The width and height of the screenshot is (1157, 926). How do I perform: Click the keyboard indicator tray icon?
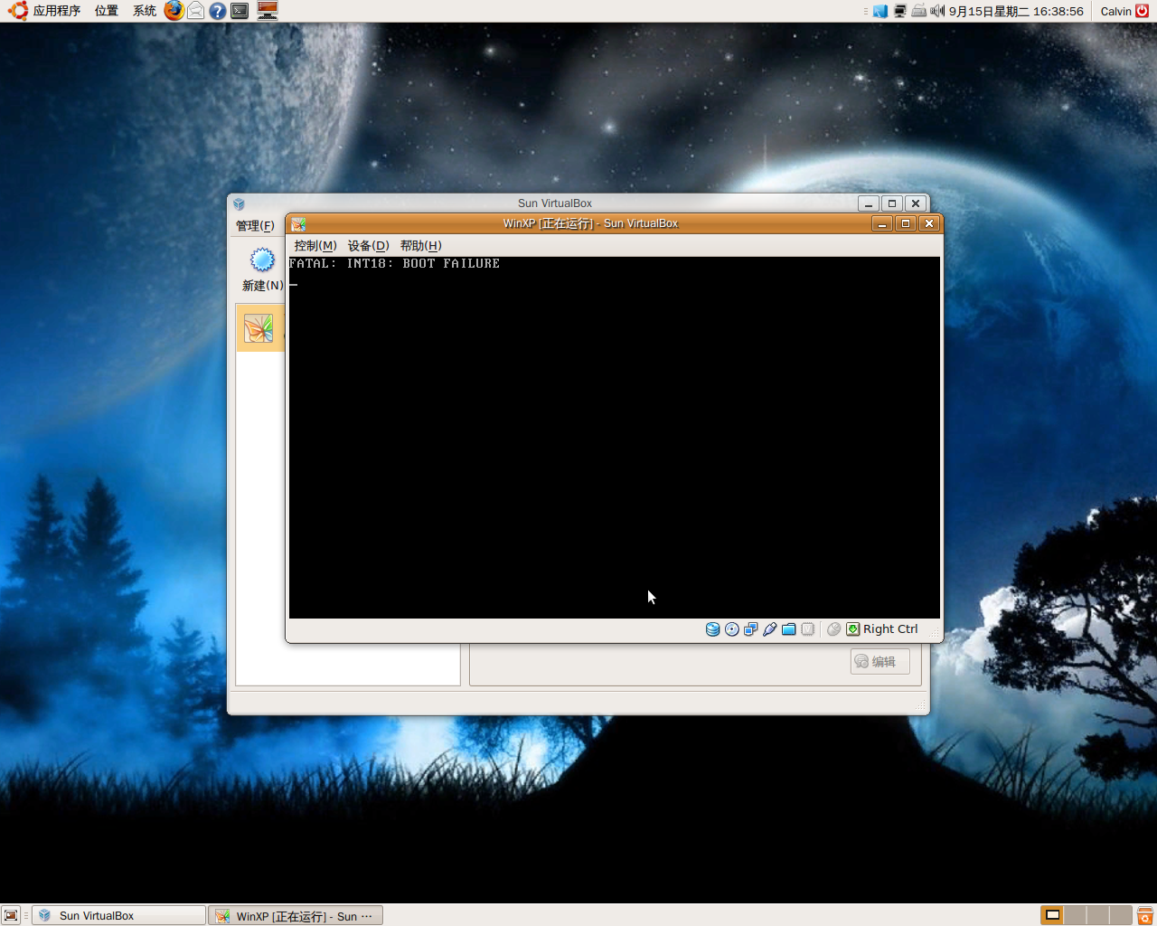point(919,12)
